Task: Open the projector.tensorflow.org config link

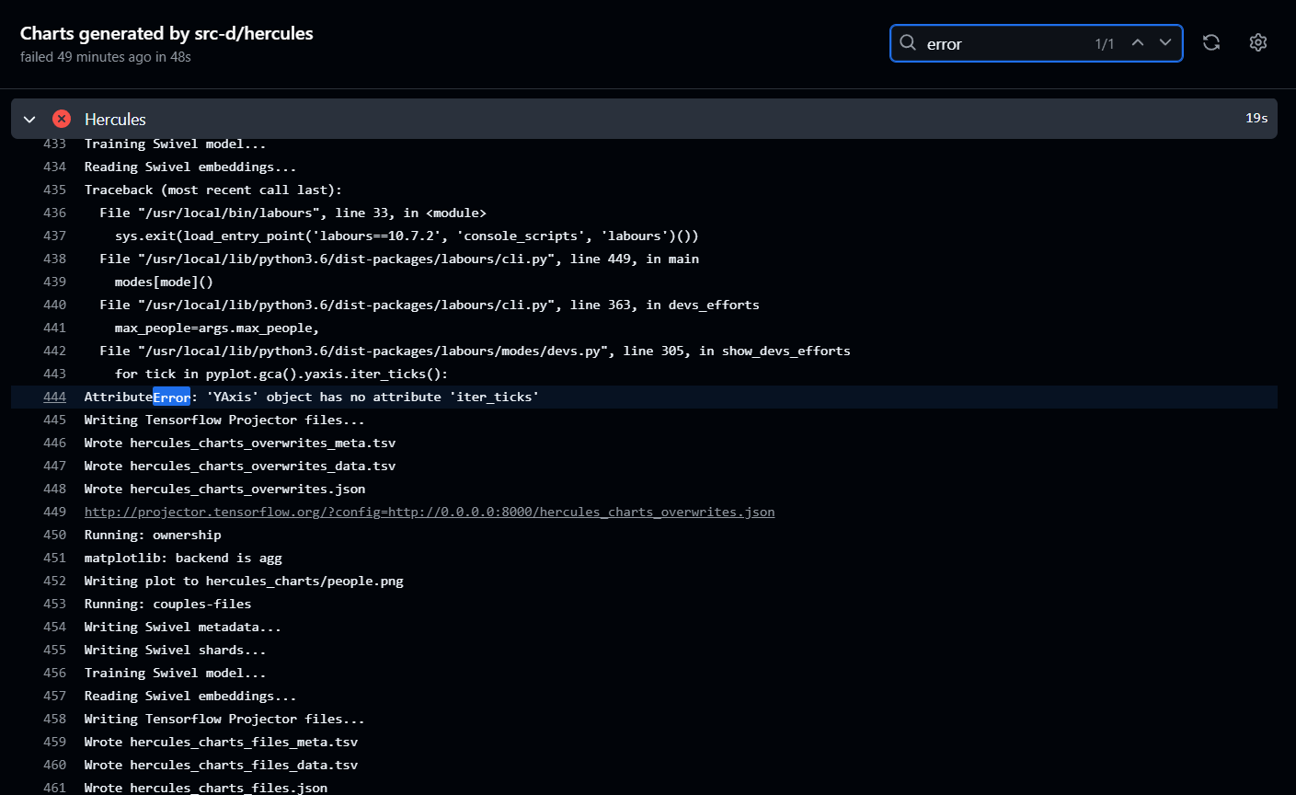Action: (430, 512)
